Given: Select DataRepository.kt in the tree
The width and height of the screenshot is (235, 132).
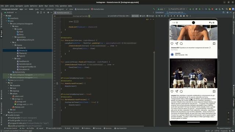Looking at the screenshot, I should [25, 40].
